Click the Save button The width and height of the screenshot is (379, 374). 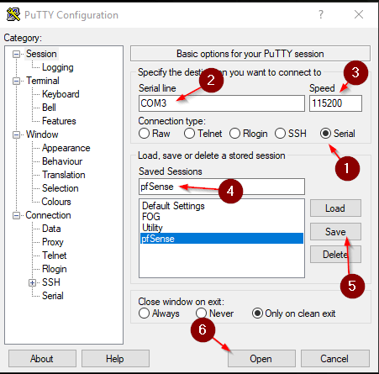point(335,232)
